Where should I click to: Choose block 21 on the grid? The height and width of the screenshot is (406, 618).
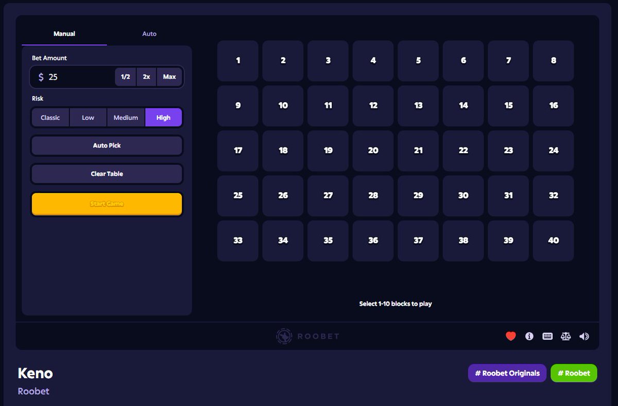coord(418,151)
